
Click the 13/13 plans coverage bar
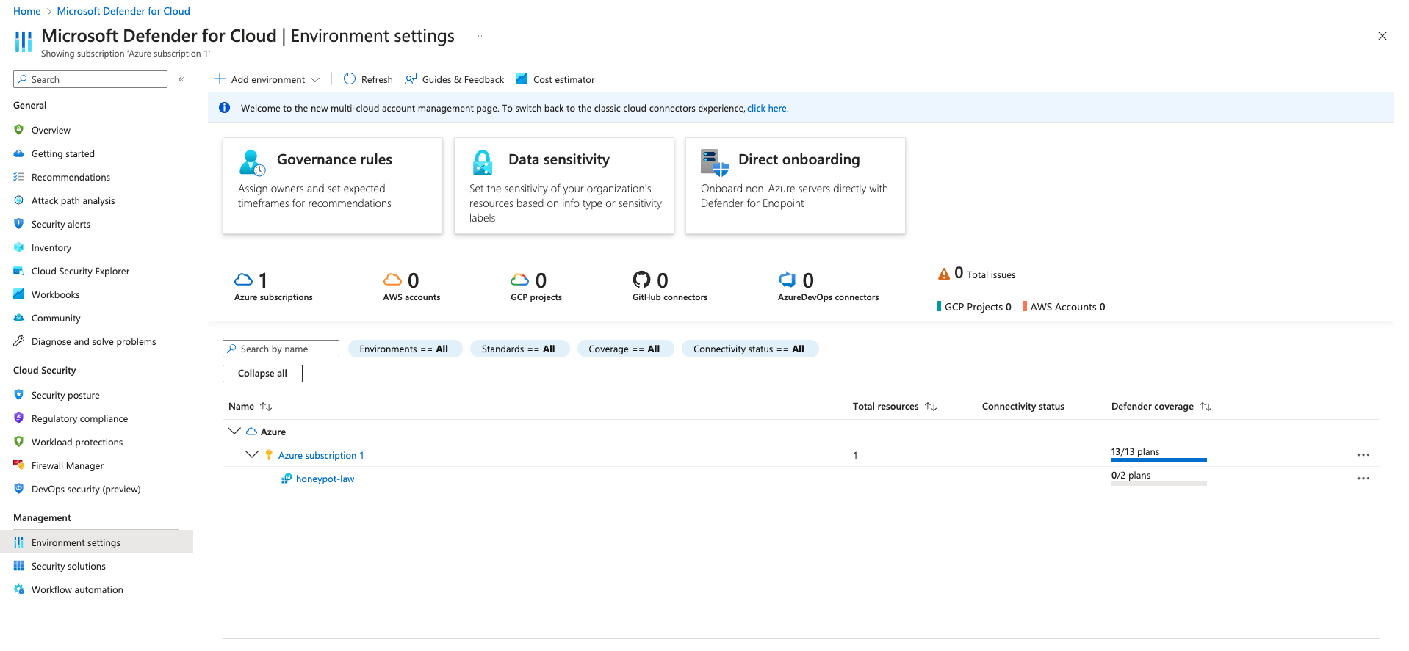pos(1159,459)
